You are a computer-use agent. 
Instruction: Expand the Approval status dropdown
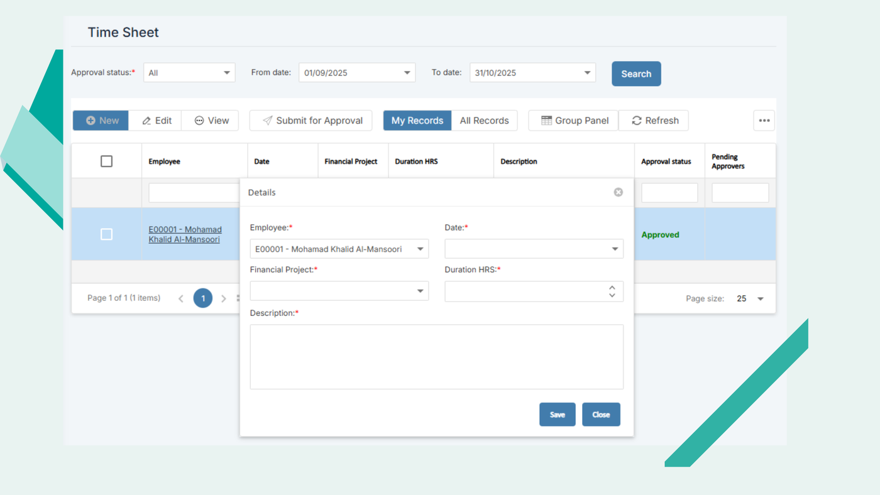pyautogui.click(x=226, y=73)
